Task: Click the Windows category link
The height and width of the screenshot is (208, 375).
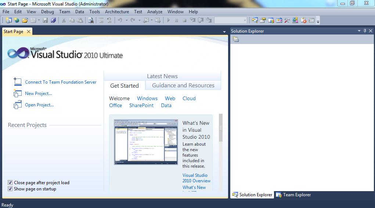Action: tap(147, 98)
